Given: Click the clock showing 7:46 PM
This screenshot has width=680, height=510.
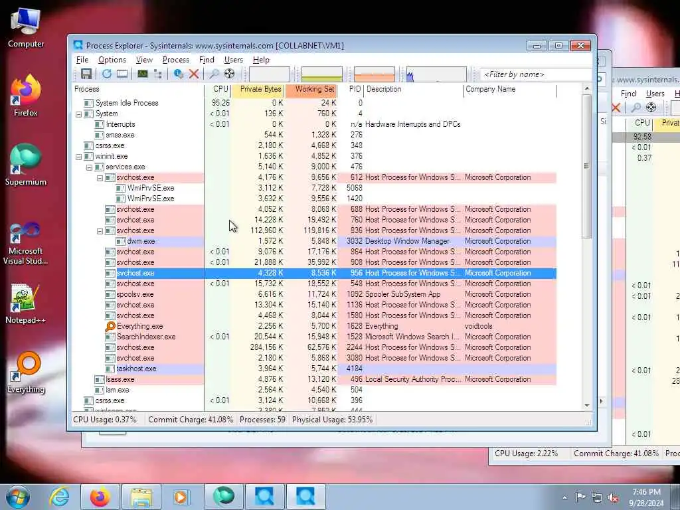Looking at the screenshot, I should 646,492.
